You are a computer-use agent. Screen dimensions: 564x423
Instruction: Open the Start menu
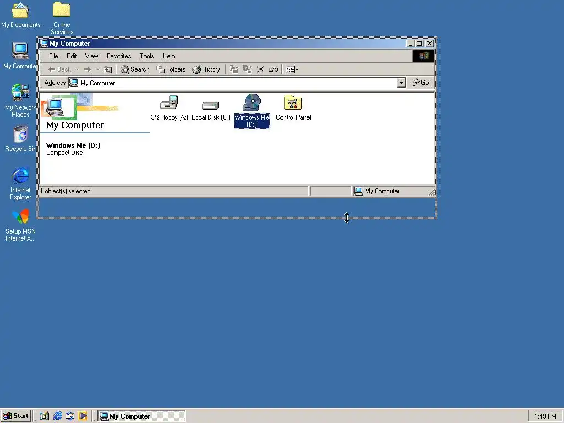pos(16,416)
